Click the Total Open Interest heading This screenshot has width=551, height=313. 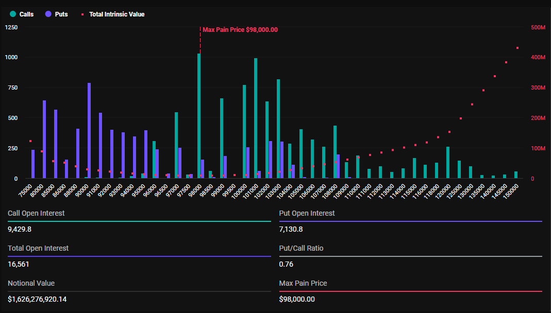38,249
